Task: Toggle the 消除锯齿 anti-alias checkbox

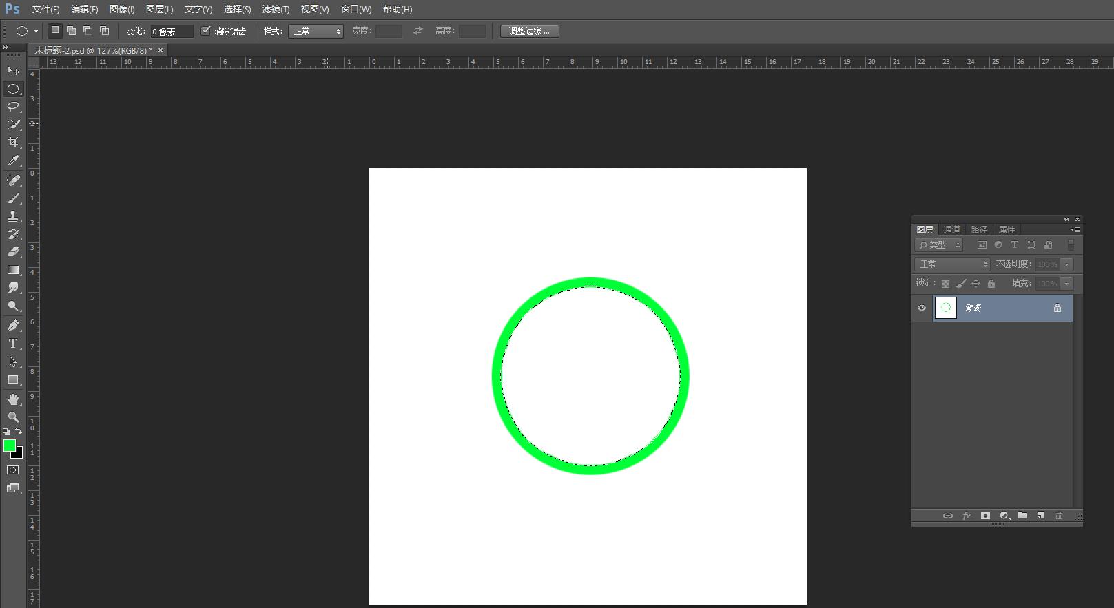Action: (205, 31)
